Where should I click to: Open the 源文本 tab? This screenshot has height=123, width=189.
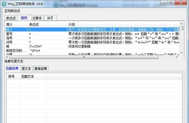[x=26, y=68]
